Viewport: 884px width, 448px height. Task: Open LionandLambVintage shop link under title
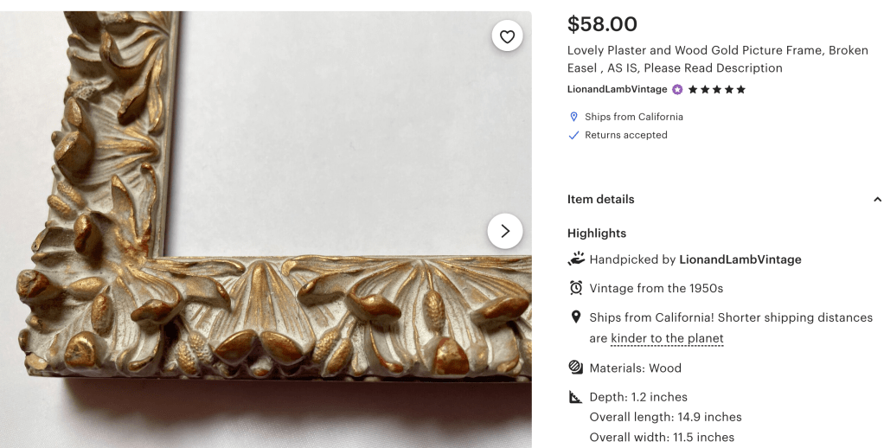coord(617,89)
